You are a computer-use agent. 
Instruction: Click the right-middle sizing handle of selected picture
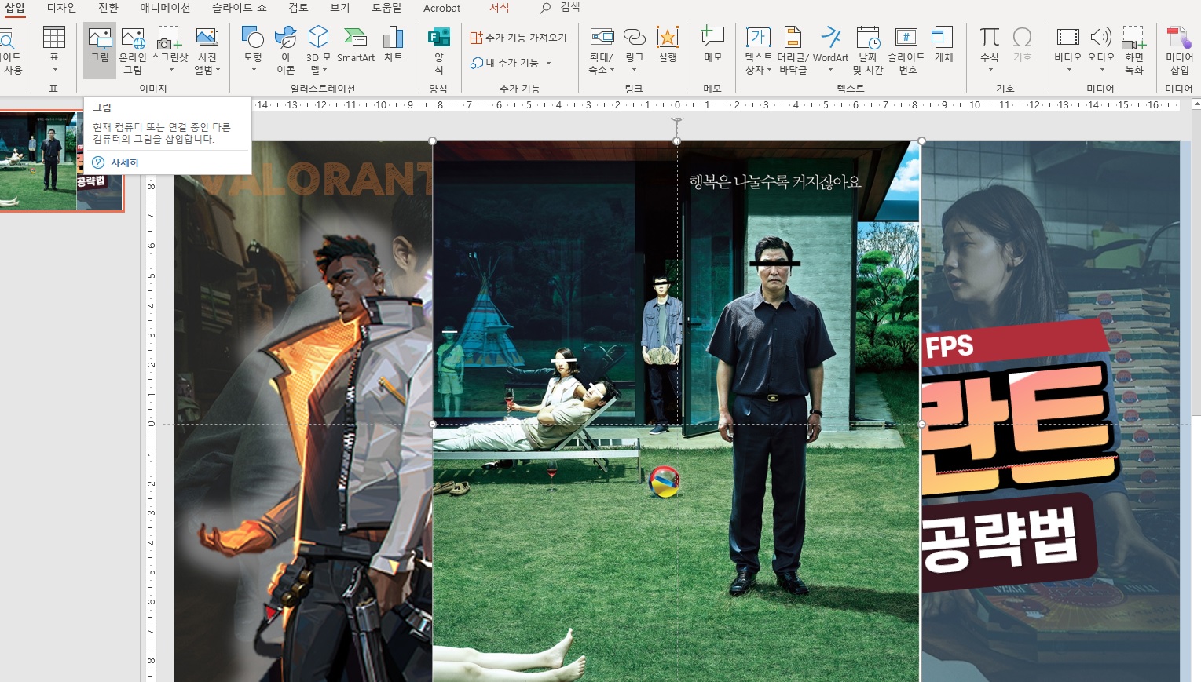click(x=921, y=424)
